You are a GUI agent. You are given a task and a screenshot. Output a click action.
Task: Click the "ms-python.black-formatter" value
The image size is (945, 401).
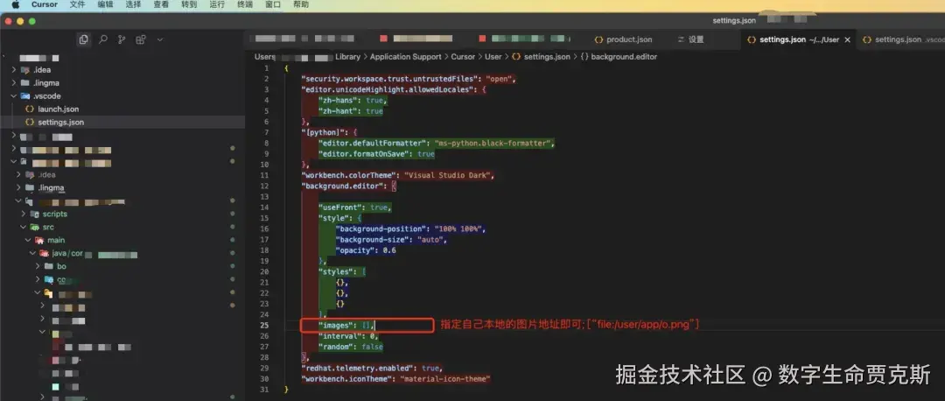[x=493, y=143]
